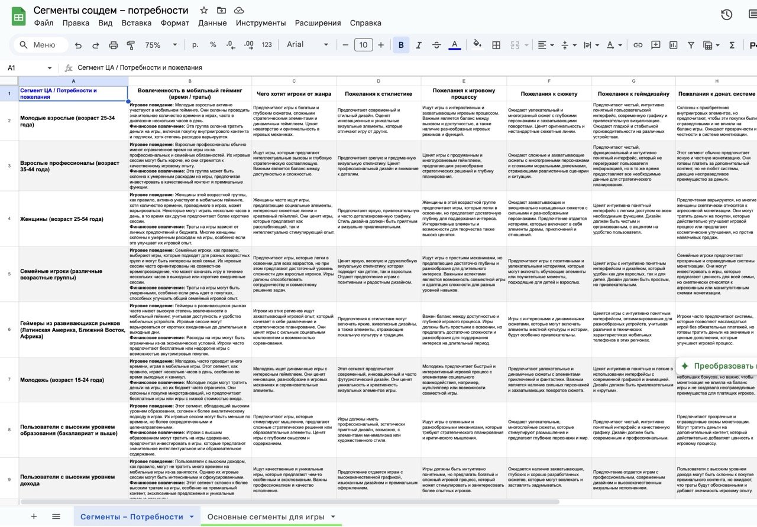Open the Данные menu
The height and width of the screenshot is (527, 757).
[212, 23]
